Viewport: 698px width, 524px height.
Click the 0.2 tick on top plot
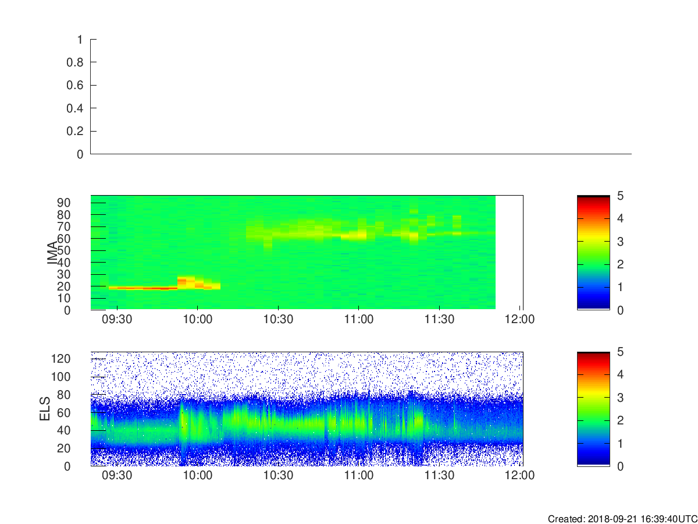click(76, 132)
